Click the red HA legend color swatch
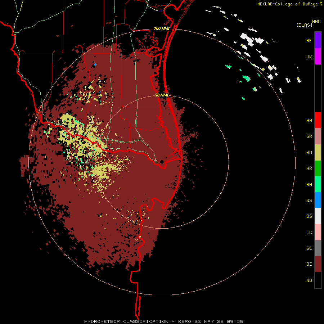324x324 pixels. (318, 120)
